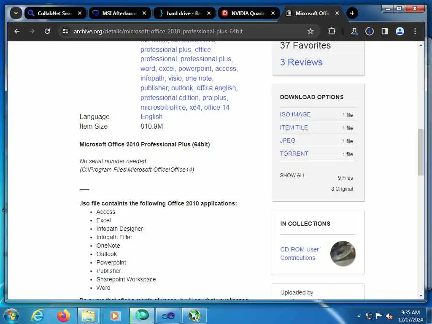Bookmark this page with the star icon
Viewport: 432px width, 324px height.
click(x=310, y=31)
